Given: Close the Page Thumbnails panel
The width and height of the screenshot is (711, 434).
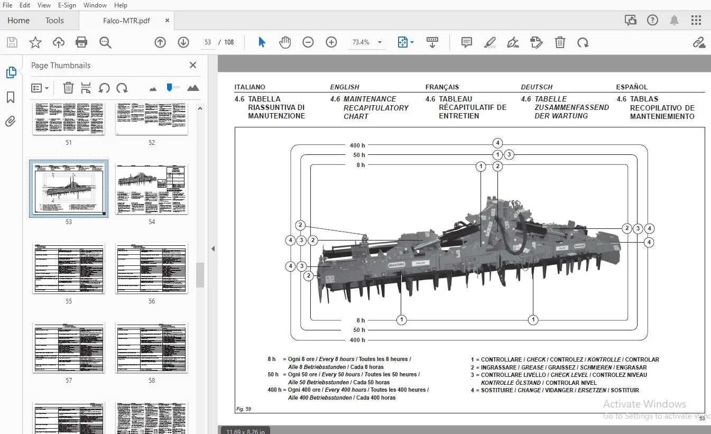Looking at the screenshot, I should pyautogui.click(x=193, y=65).
